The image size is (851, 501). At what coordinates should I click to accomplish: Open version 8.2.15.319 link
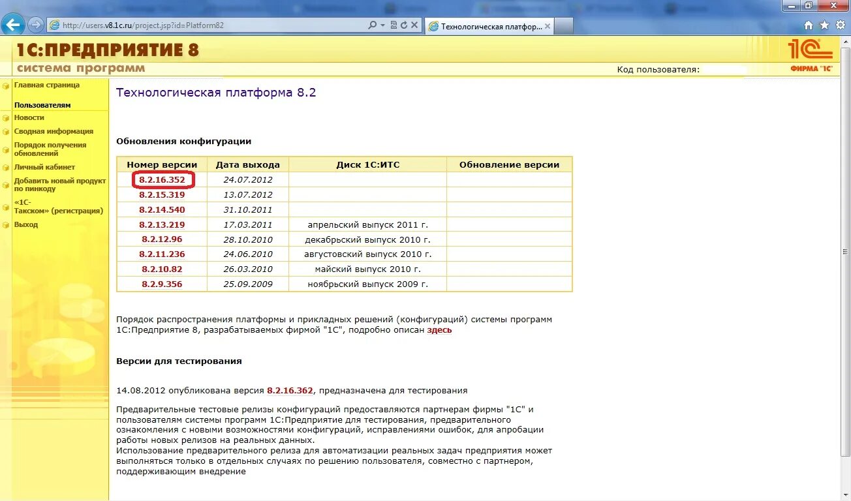point(162,194)
